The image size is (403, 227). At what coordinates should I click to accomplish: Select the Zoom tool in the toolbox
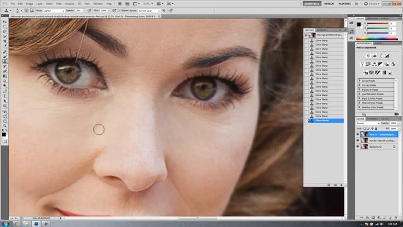click(x=4, y=126)
